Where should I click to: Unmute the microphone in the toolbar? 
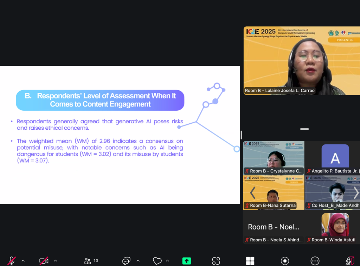[12, 261]
